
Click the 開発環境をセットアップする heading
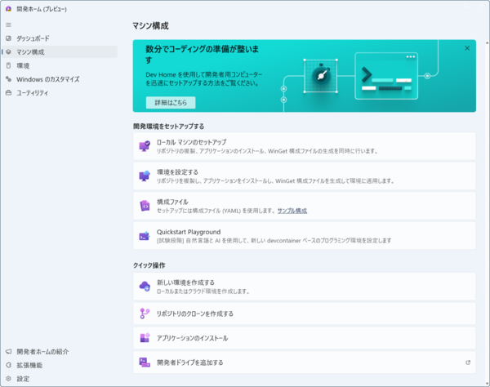coord(169,127)
